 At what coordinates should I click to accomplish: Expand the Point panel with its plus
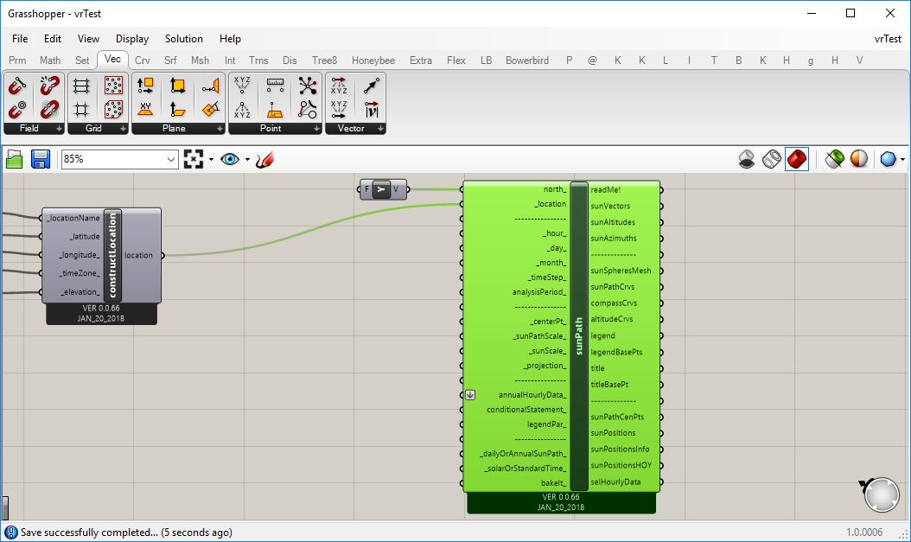316,129
